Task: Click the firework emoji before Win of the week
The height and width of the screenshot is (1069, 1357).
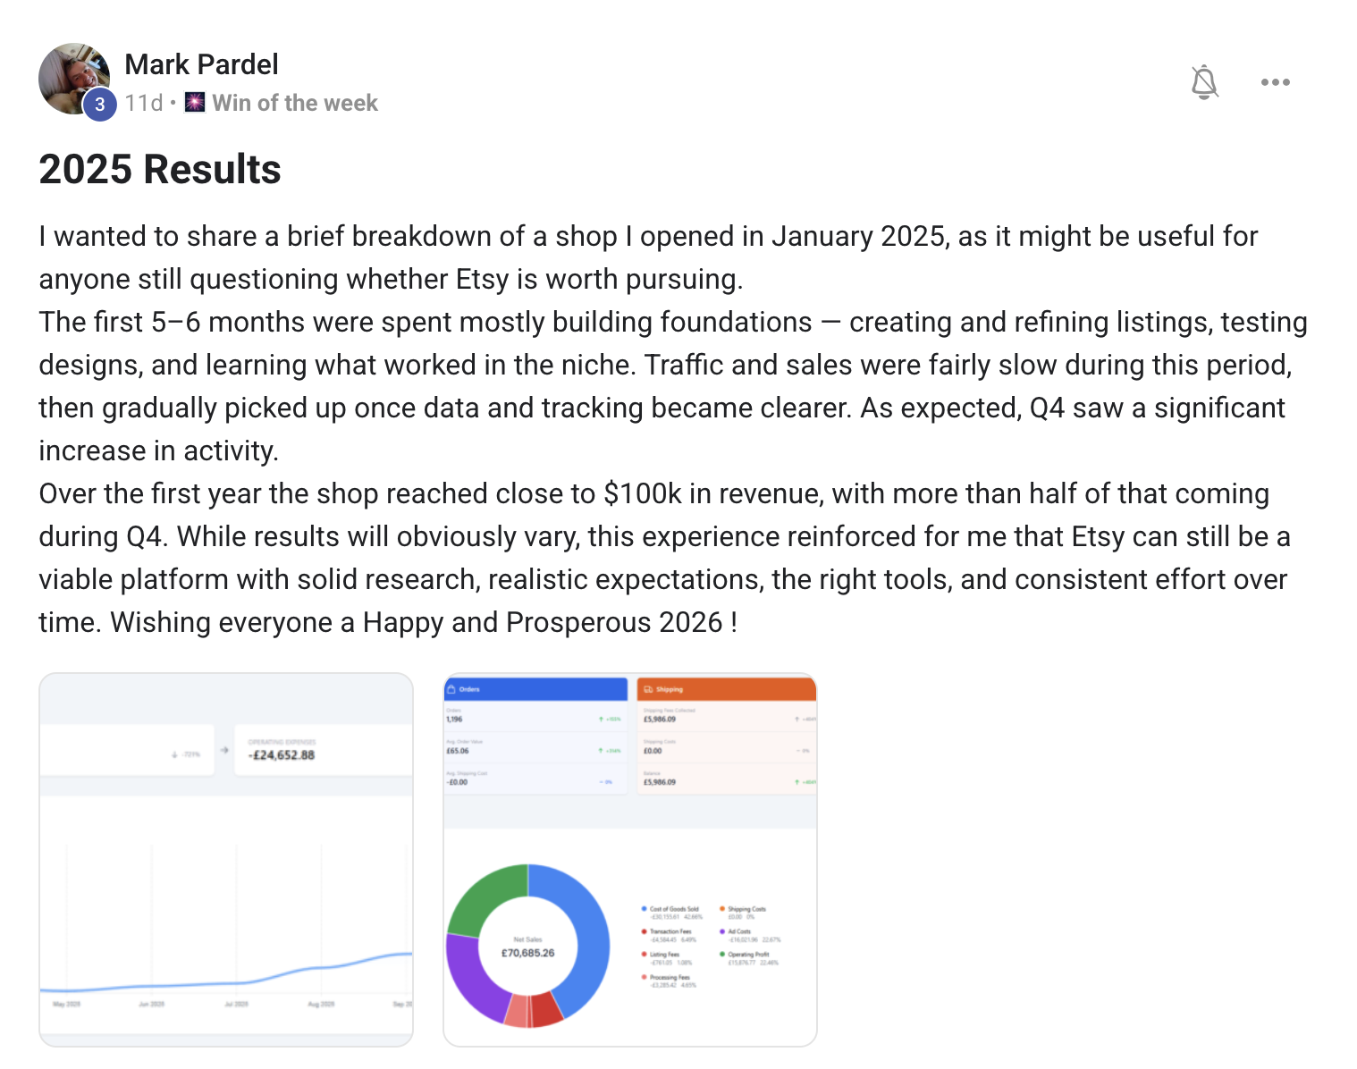Action: (x=195, y=103)
